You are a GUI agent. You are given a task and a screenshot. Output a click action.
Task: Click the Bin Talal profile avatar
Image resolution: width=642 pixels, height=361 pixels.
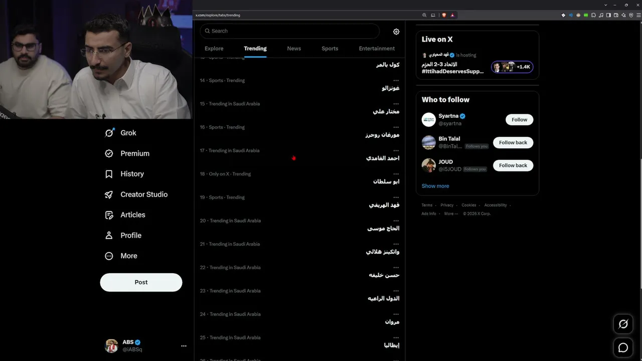click(x=429, y=142)
